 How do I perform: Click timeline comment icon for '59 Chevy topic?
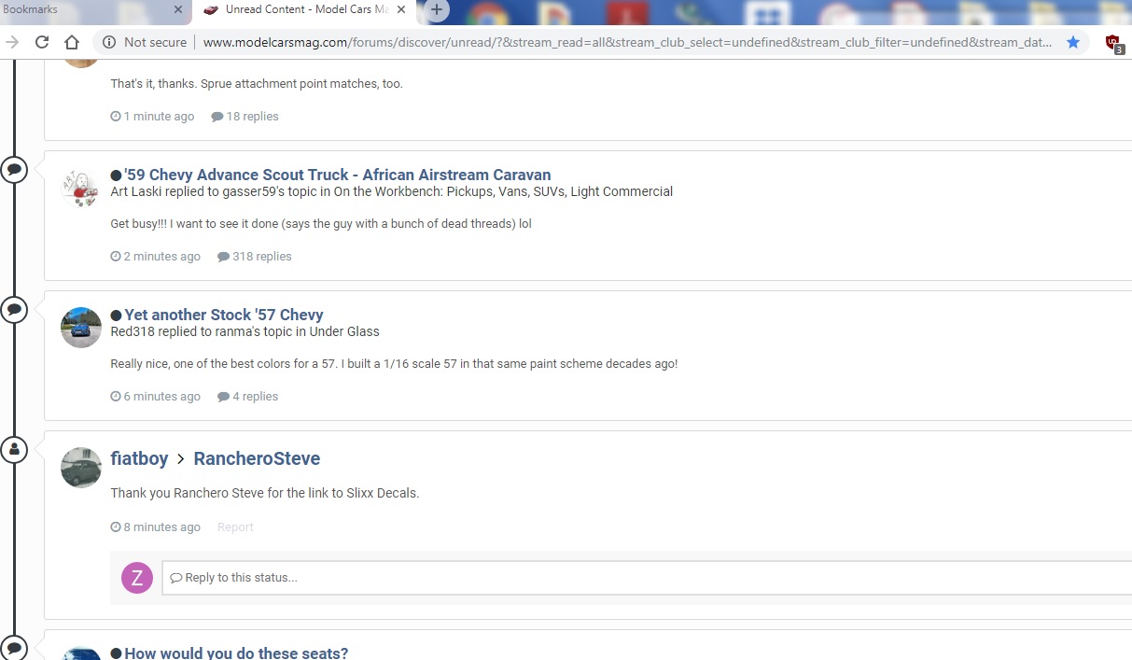(14, 170)
